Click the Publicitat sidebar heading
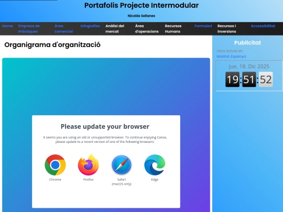Image resolution: width=283 pixels, height=212 pixels. pos(247,43)
